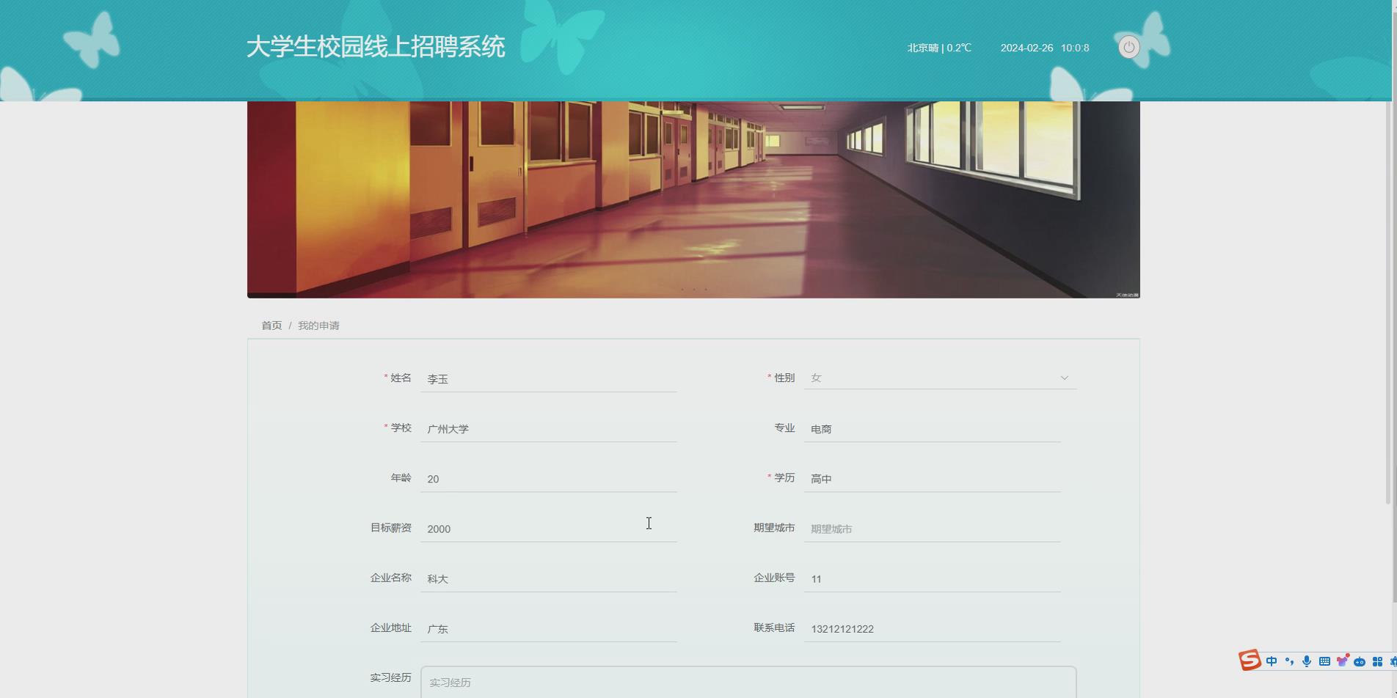Open the on-screen keyboard icon
Screen dimensions: 1397x698
(1325, 661)
